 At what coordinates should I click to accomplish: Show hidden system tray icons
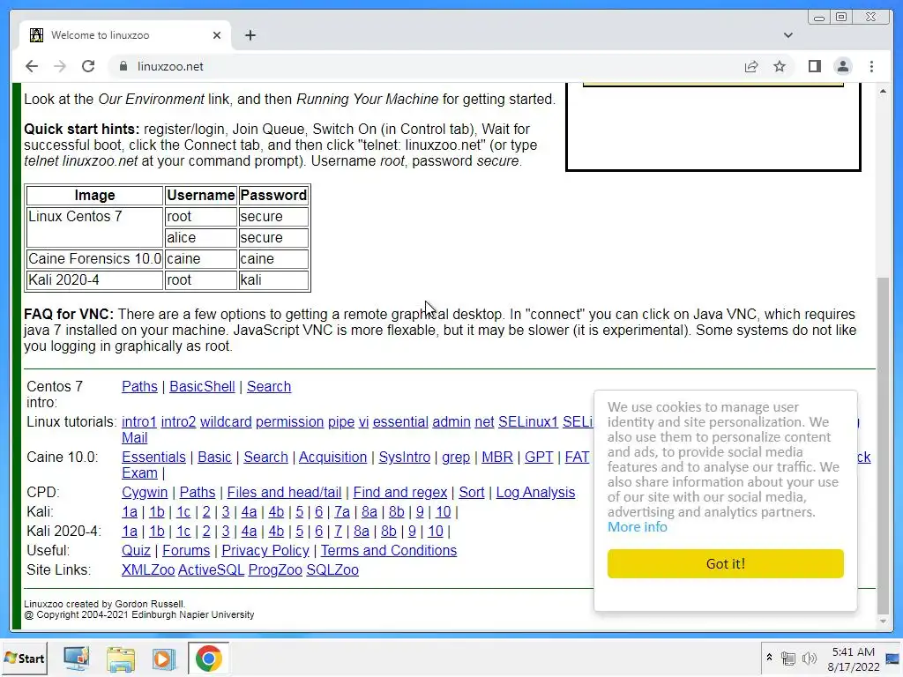pos(769,657)
